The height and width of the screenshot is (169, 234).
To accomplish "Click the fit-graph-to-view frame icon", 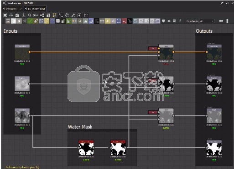I will click(5, 15).
